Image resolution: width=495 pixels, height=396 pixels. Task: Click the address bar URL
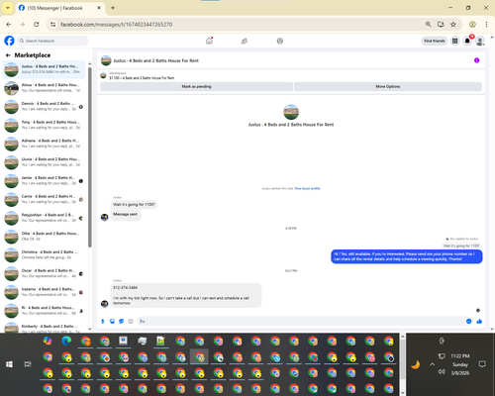point(116,25)
